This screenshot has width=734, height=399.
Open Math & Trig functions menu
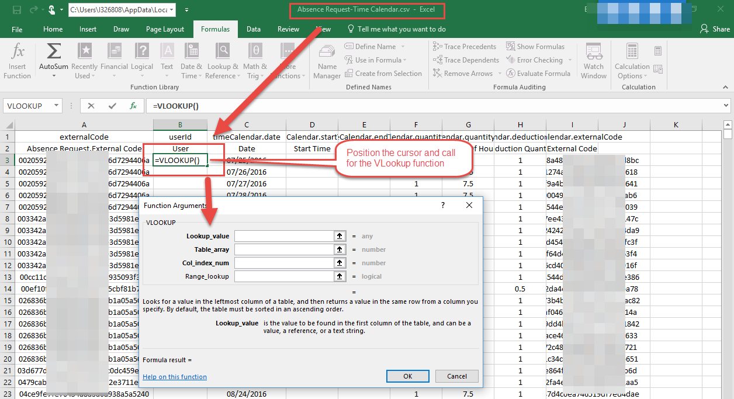pyautogui.click(x=255, y=61)
